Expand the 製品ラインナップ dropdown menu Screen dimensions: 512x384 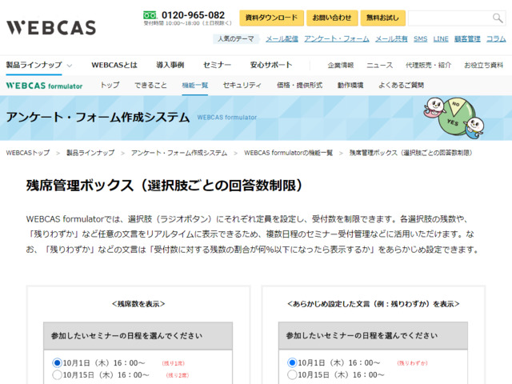pyautogui.click(x=39, y=65)
